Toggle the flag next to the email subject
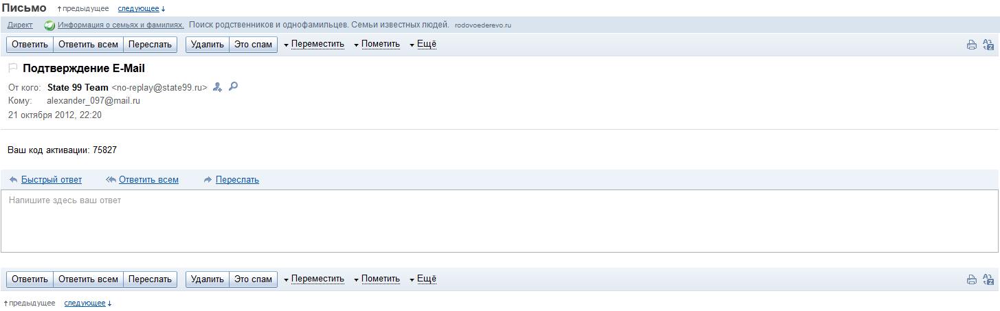 click(x=12, y=69)
